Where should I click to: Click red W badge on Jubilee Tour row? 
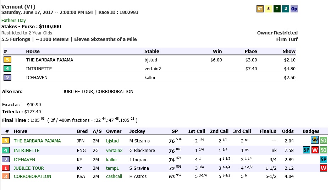(324, 168)
